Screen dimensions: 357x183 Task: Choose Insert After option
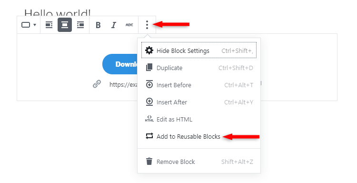pos(199,102)
